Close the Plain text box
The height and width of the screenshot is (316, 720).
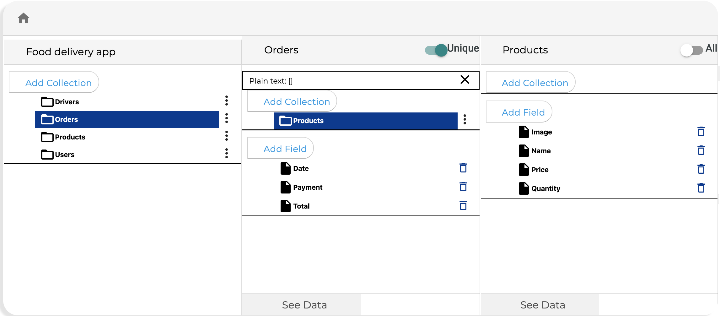[465, 80]
